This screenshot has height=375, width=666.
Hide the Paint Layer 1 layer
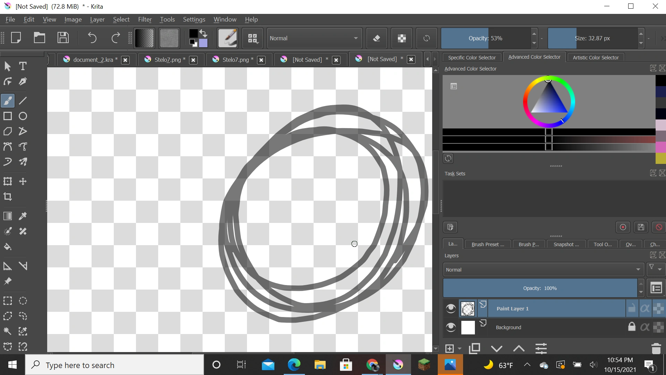point(451,308)
